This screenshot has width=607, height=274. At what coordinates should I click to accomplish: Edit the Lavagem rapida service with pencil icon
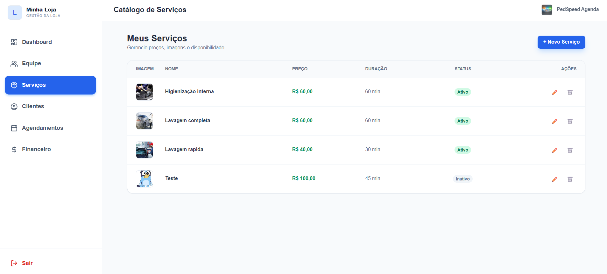[x=554, y=150]
